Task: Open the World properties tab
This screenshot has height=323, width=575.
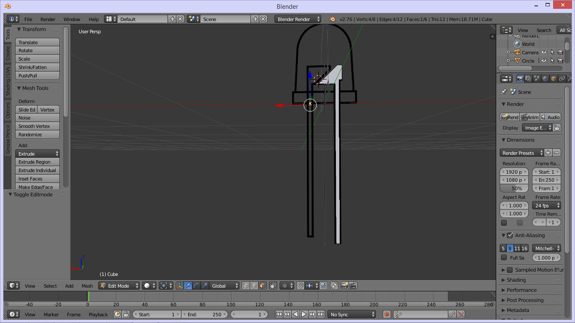Action: [545, 79]
